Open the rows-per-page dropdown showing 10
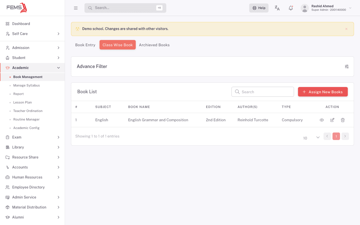The width and height of the screenshot is (360, 225). pyautogui.click(x=311, y=138)
